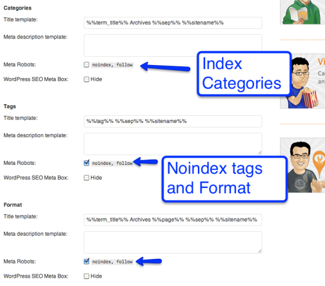The width and height of the screenshot is (325, 286).
Task: Tick Hide SEO Meta Box for Tags
Action: [86, 178]
